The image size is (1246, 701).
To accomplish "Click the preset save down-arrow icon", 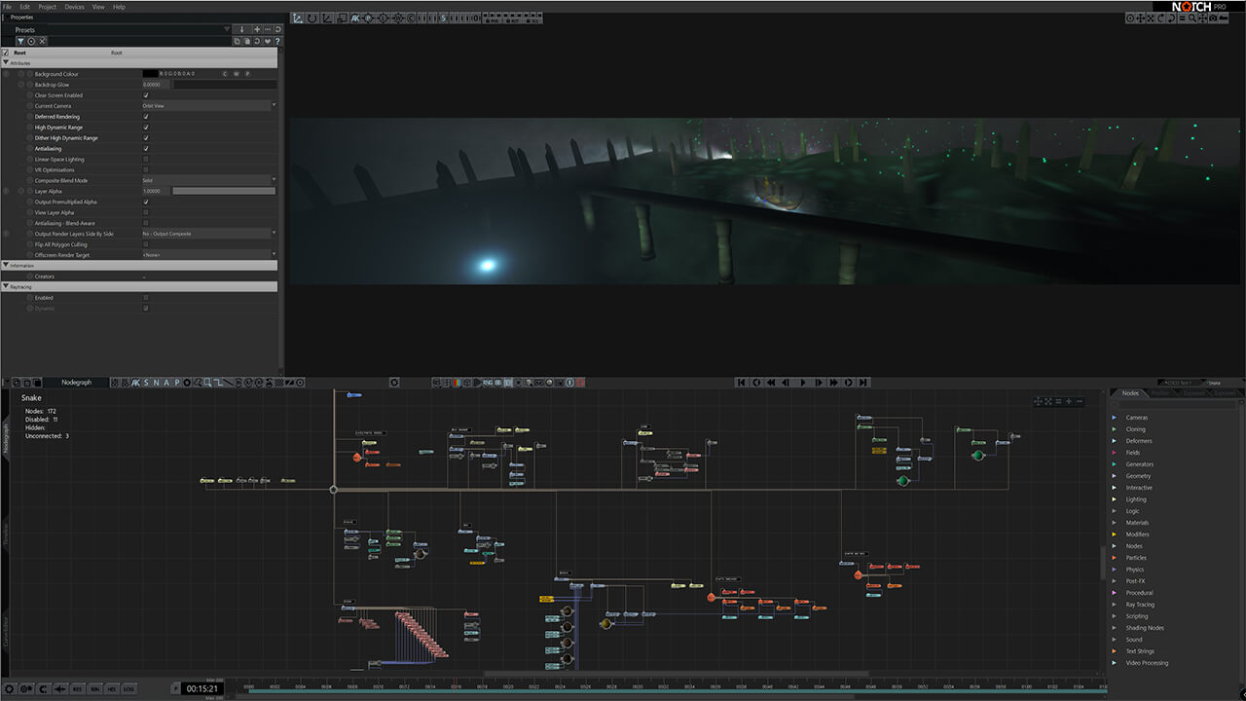I will pos(241,29).
